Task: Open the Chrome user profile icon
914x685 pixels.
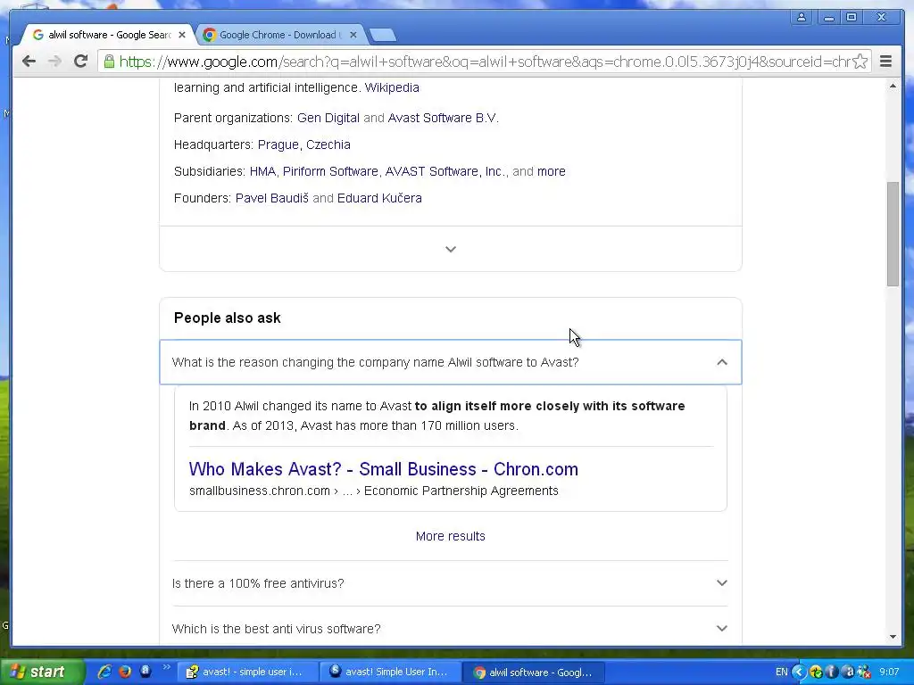Action: point(802,17)
